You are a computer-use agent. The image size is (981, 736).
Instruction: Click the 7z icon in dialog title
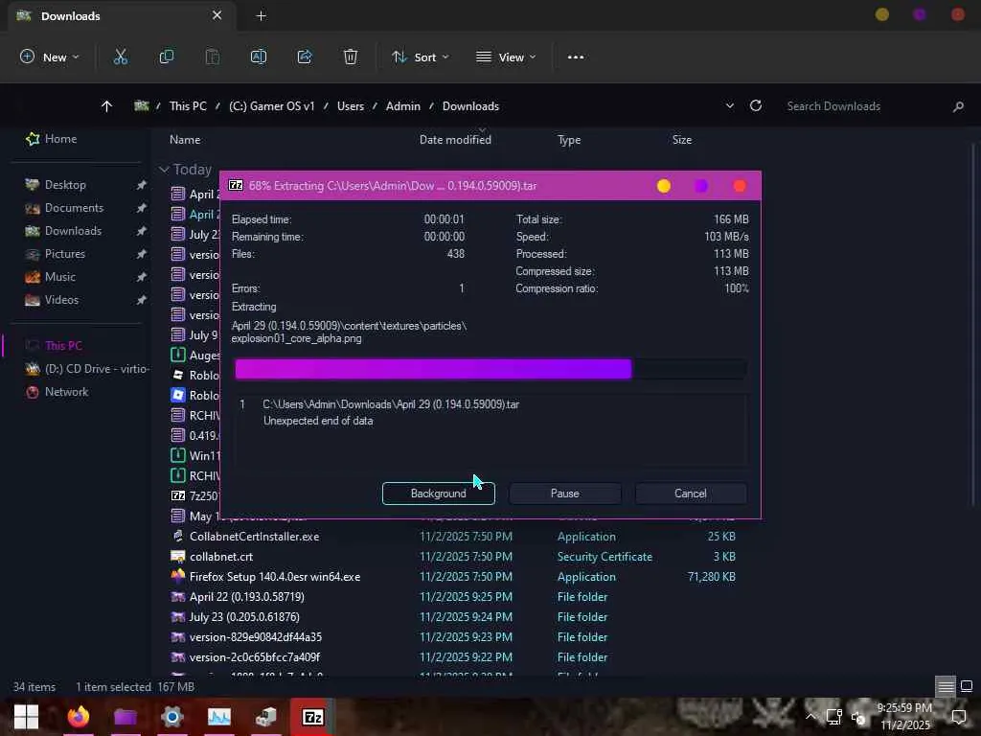[236, 185]
